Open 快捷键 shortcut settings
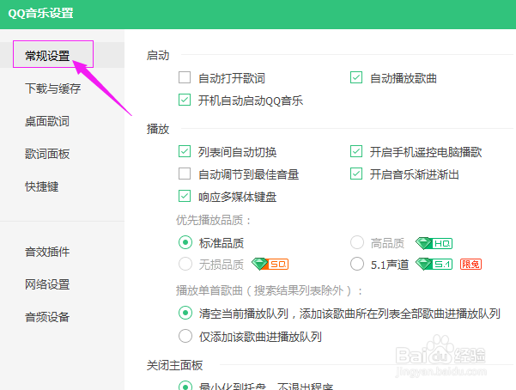Viewport: 516px width, 390px height. pos(42,186)
